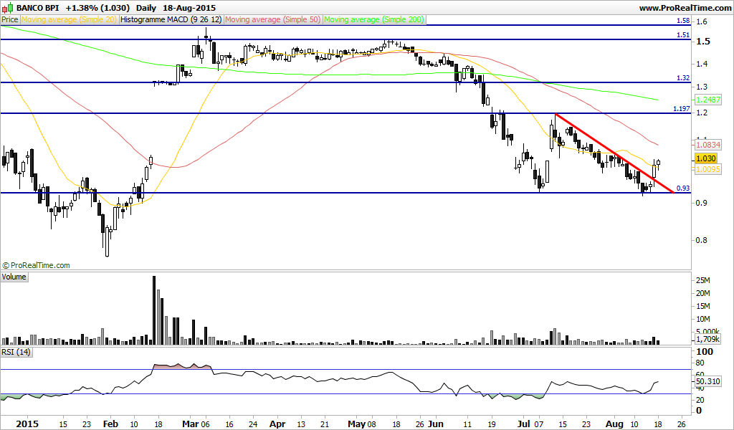Click the © ProRealTime.com copyright text
734x430 pixels.
point(36,265)
